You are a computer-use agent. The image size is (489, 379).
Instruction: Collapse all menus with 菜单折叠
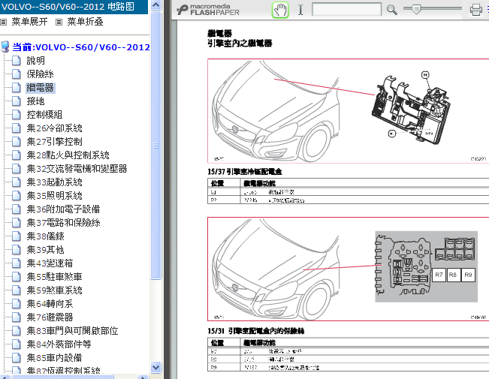coord(85,22)
